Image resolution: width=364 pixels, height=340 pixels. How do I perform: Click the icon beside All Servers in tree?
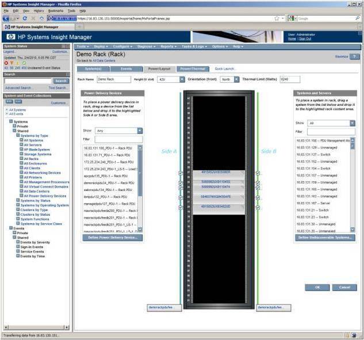click(21, 144)
